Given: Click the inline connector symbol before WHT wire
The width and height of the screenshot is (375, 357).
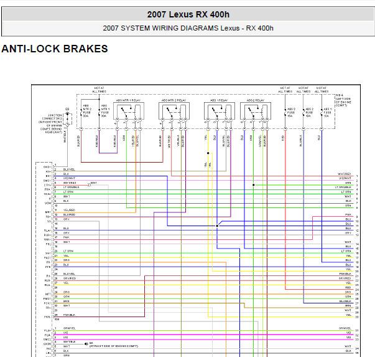Looking at the screenshot, I should tap(89, 185).
